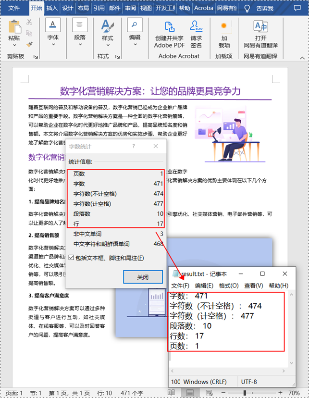Image resolution: width=309 pixels, height=398 pixels.
Task: Maximize the Notepad result.txt window
Action: click(x=262, y=274)
